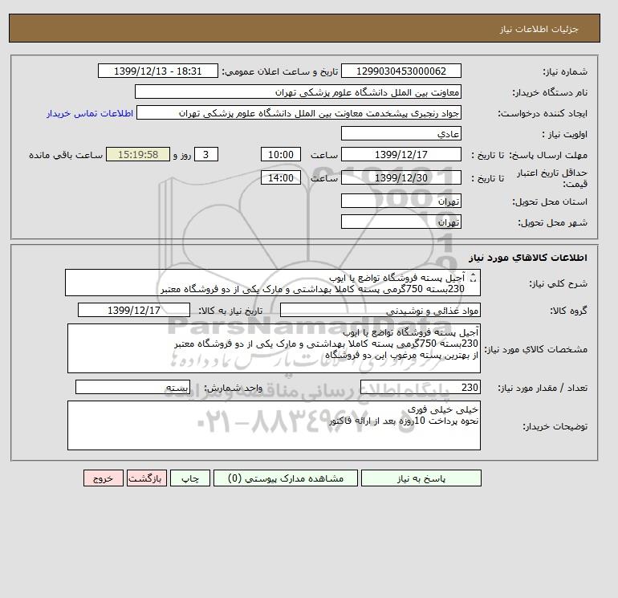Click the 'اولویت نیاز :' label

click(x=564, y=134)
